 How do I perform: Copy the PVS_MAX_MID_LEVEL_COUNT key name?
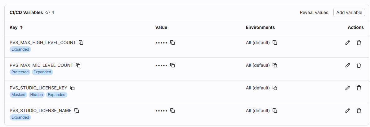point(78,65)
